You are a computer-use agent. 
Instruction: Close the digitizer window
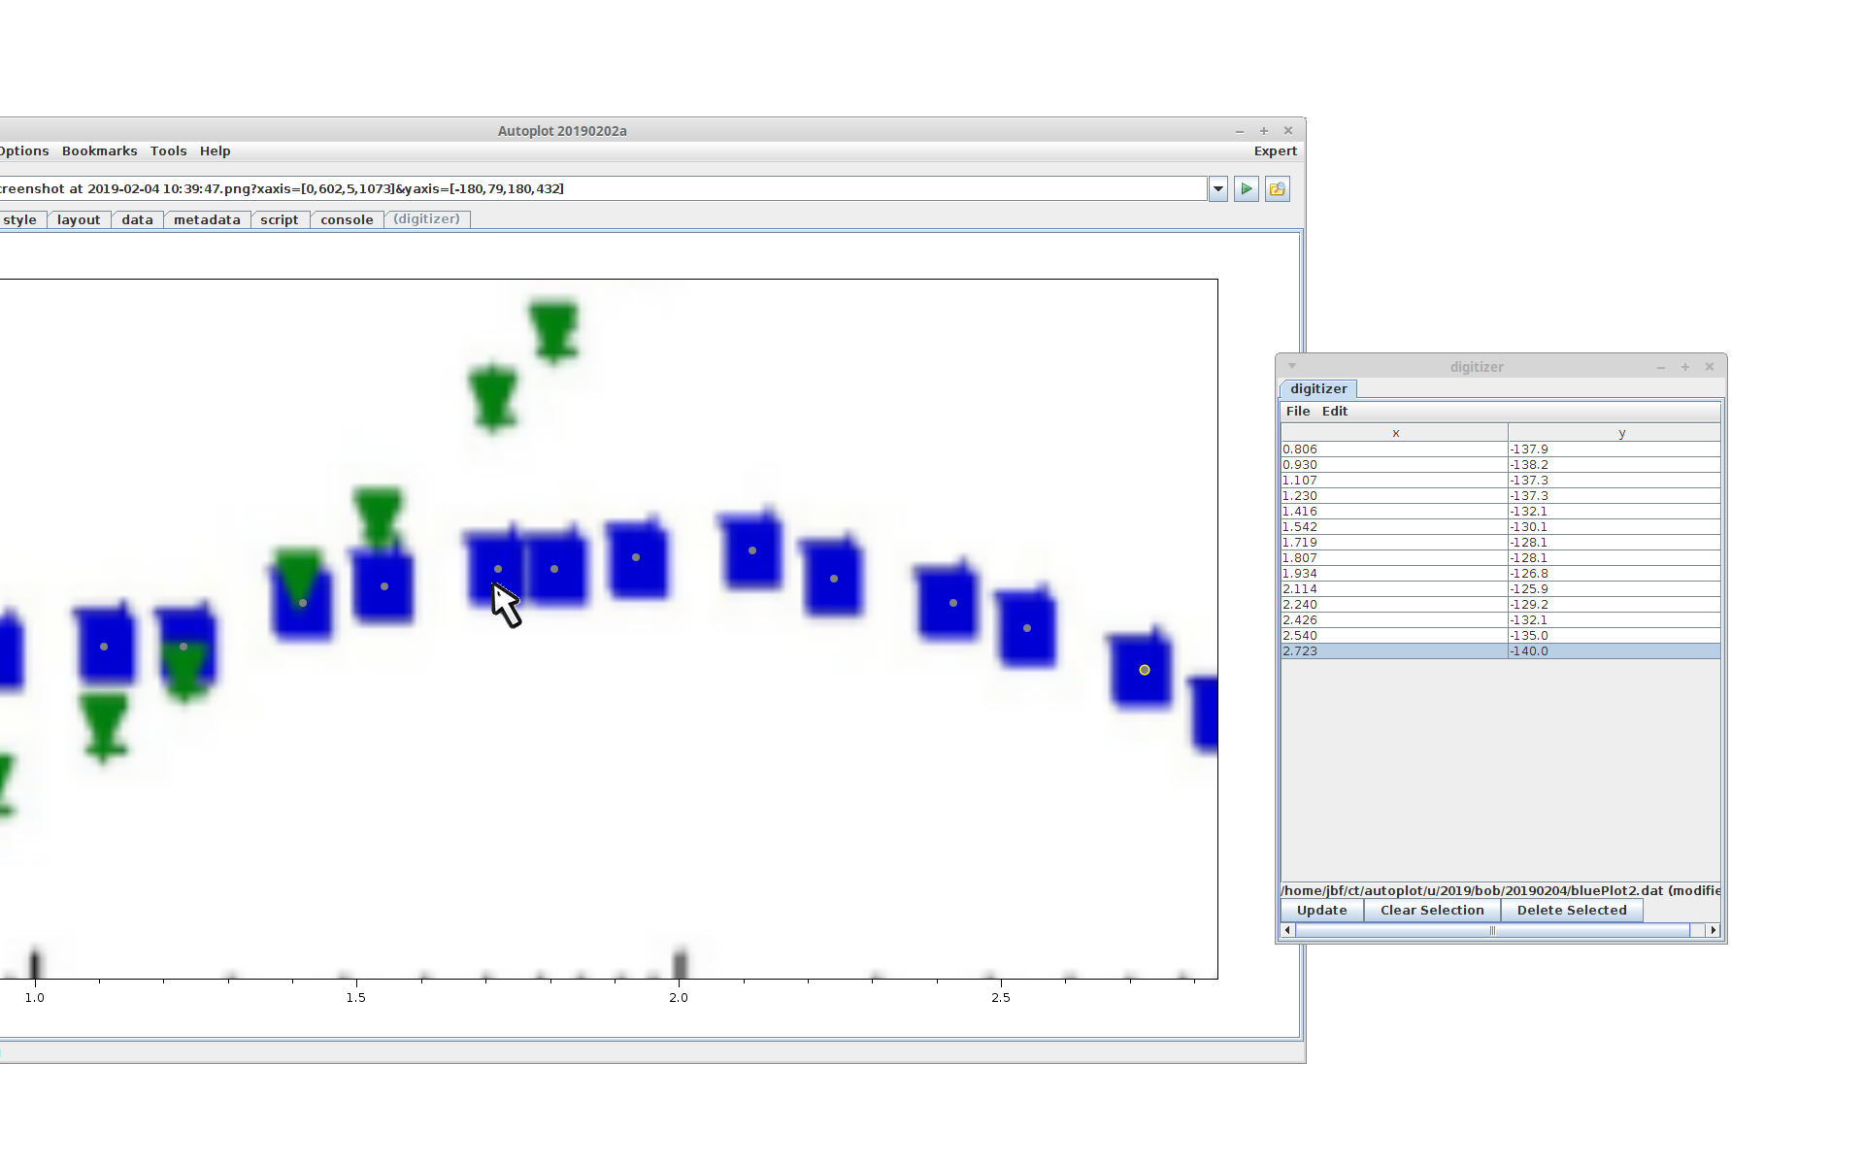tap(1710, 367)
